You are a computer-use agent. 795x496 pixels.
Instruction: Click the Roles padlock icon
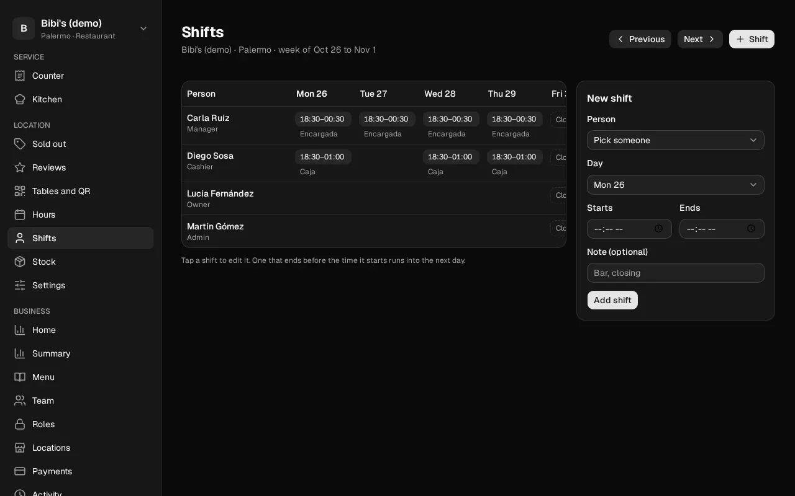tap(20, 424)
